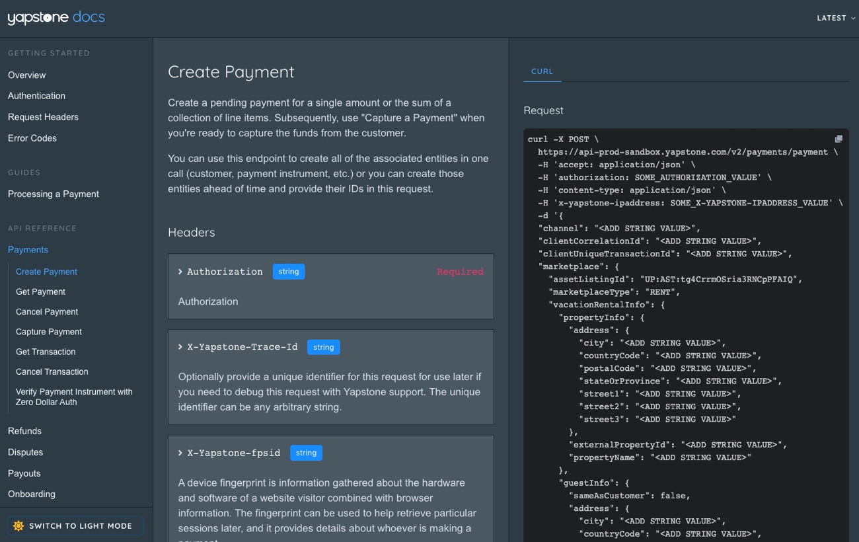Image resolution: width=859 pixels, height=542 pixels.
Task: Go to the Overview page
Action: click(27, 75)
